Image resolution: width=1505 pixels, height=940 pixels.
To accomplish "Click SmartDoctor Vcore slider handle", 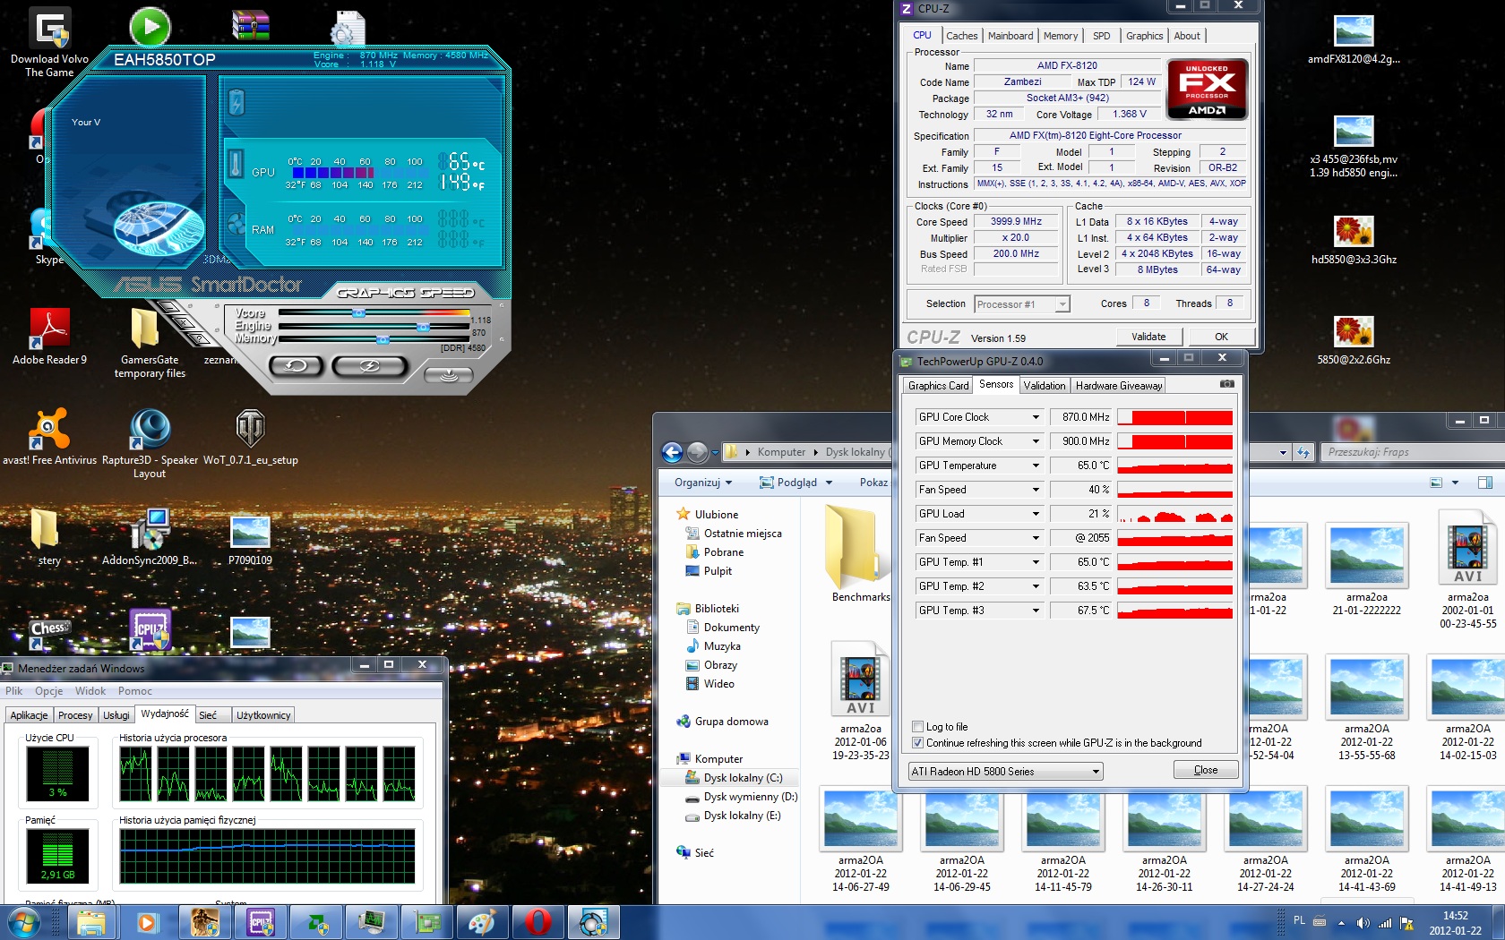I will pos(359,313).
